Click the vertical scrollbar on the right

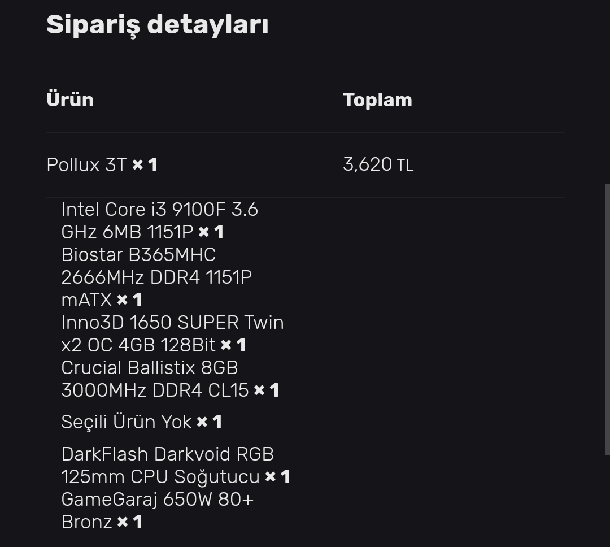[607, 316]
